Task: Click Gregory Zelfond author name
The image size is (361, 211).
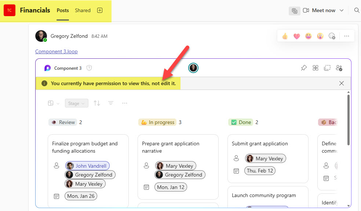Action: 69,36
